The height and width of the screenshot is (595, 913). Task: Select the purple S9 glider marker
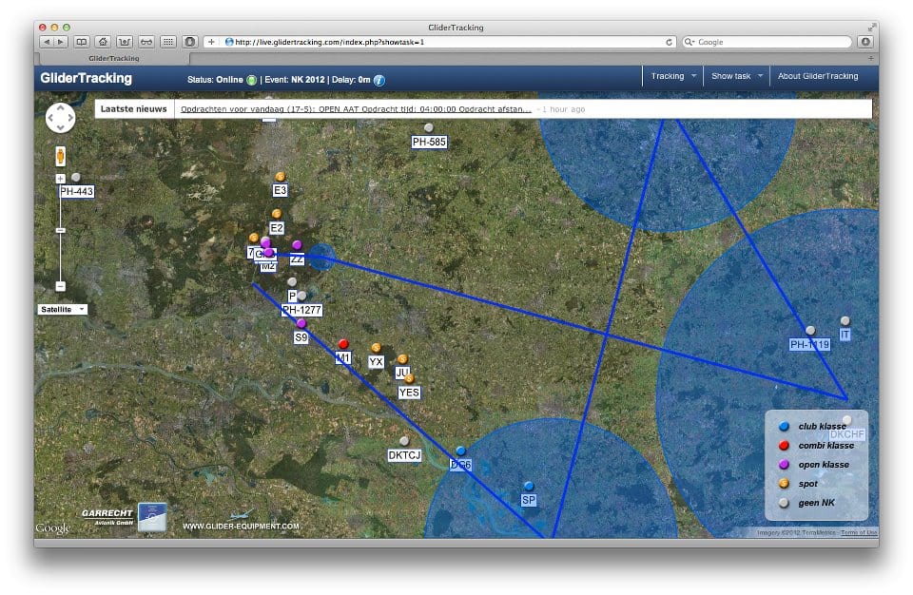pos(301,324)
